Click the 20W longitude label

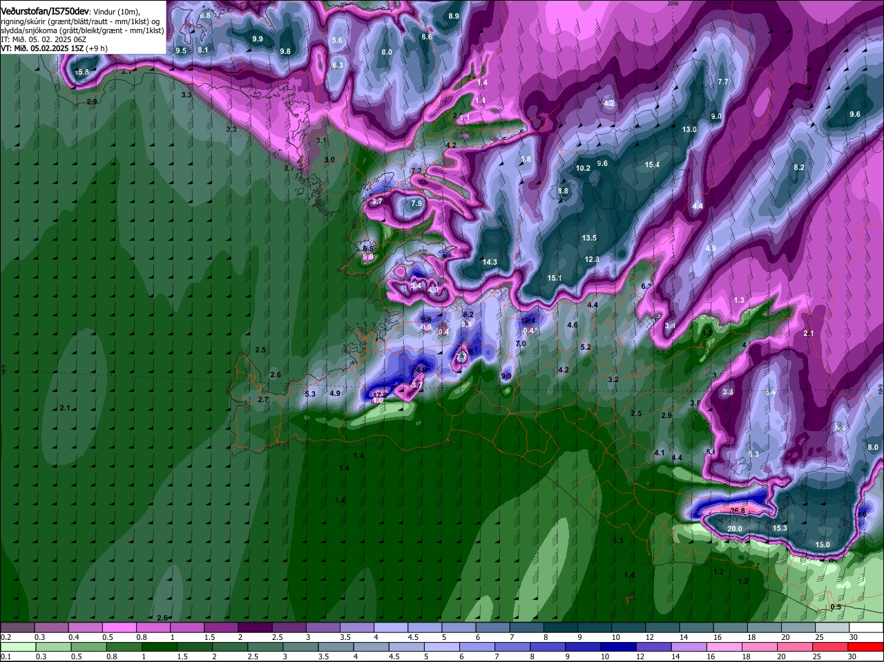673,3
